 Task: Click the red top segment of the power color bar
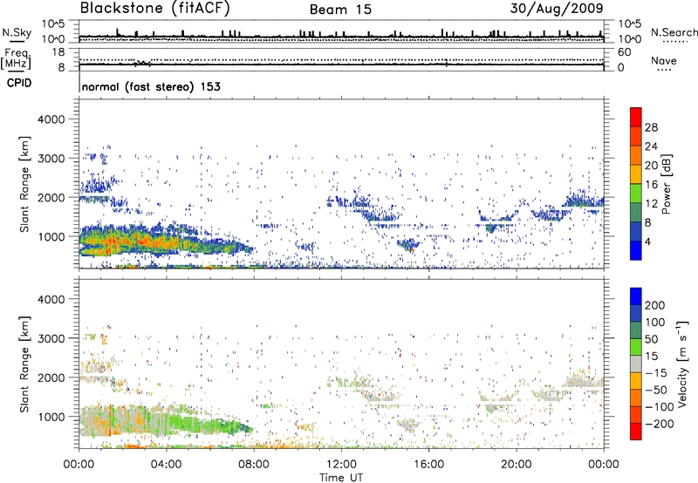(x=636, y=117)
